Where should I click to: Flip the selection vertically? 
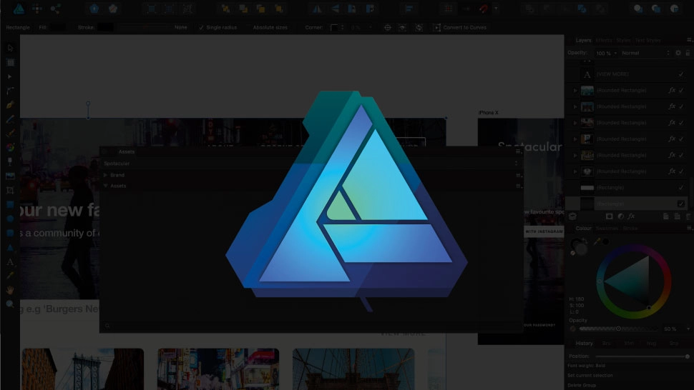pyautogui.click(x=335, y=9)
